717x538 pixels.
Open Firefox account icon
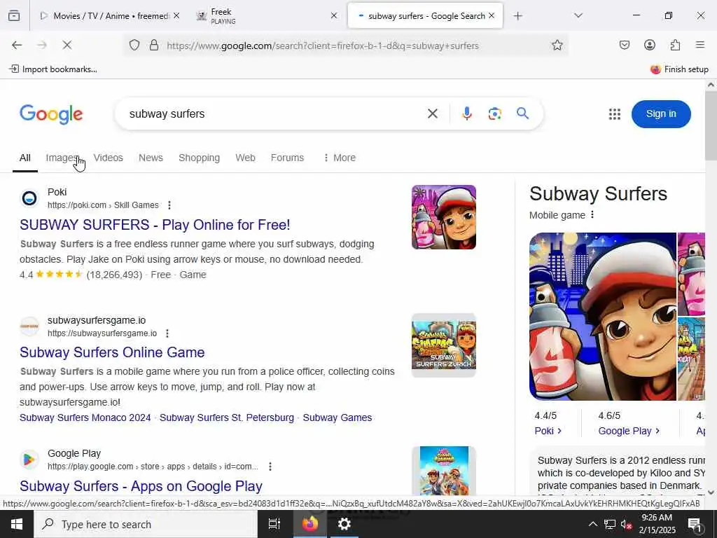649,45
